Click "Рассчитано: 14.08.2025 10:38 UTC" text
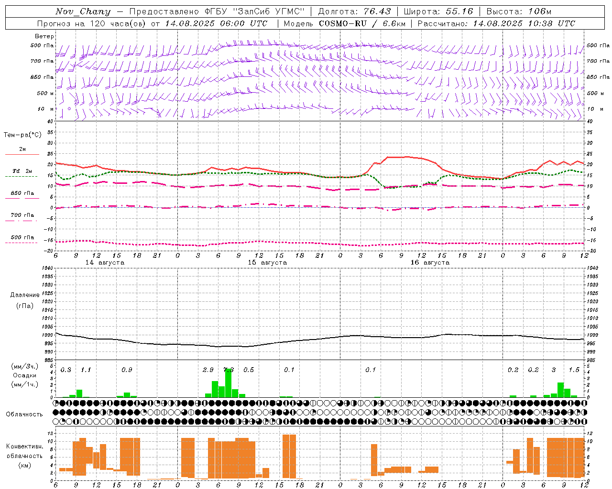Image resolution: width=612 pixels, height=489 pixels. pyautogui.click(x=496, y=23)
